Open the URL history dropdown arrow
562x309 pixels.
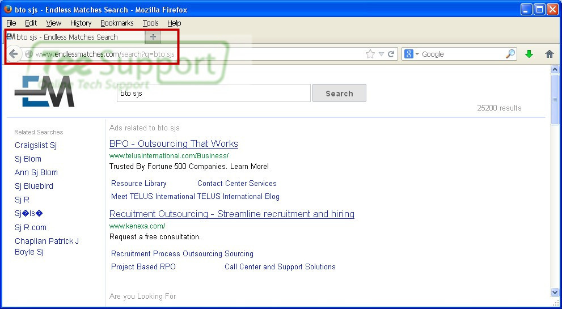pos(381,54)
